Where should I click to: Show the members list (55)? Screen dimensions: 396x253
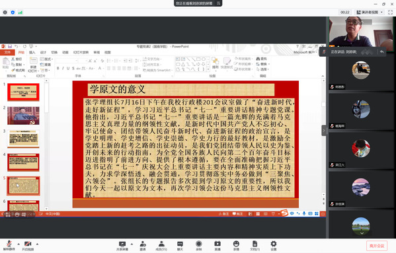click(x=161, y=246)
